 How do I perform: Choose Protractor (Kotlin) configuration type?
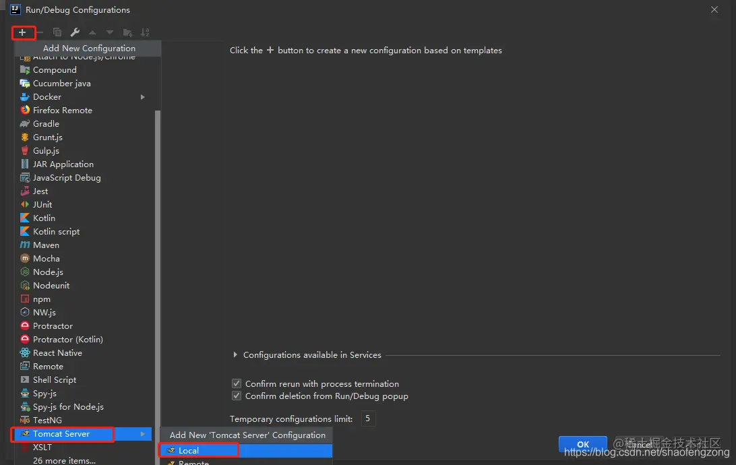(67, 339)
